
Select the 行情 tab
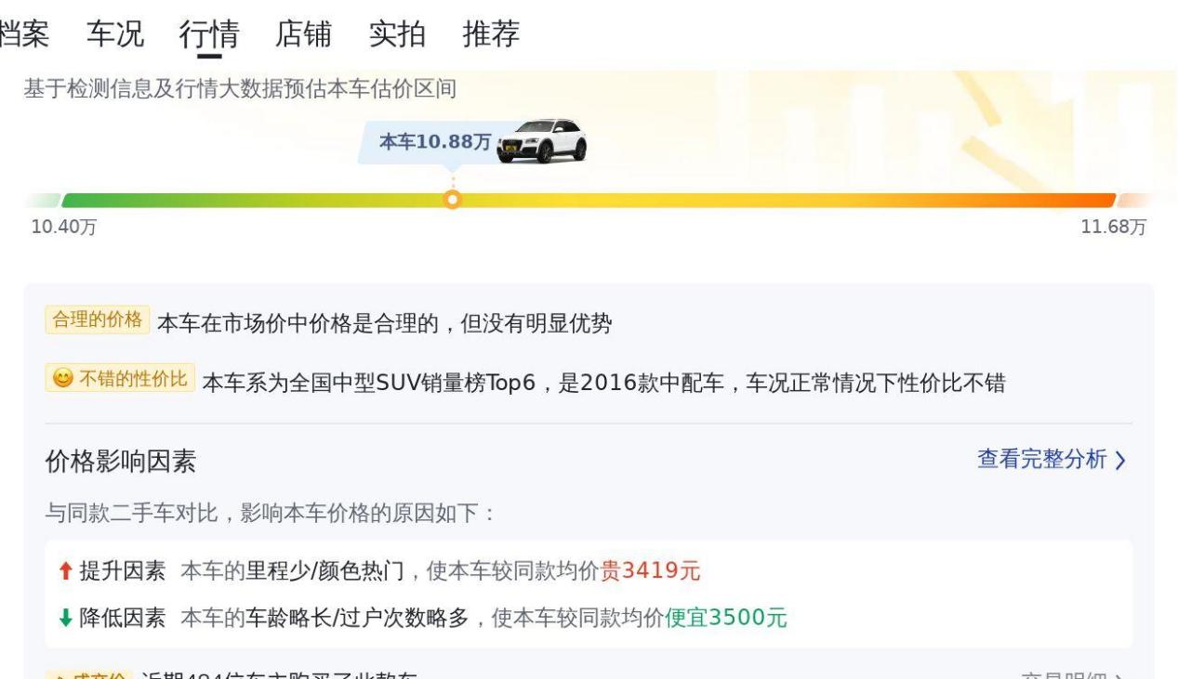tap(209, 33)
